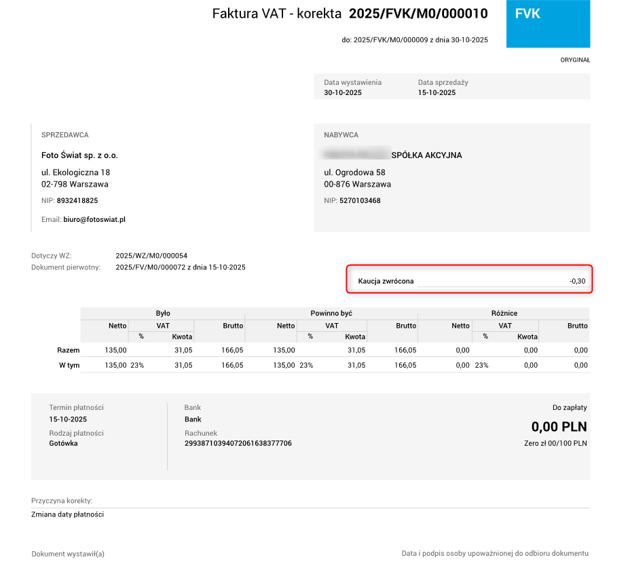Click the 0,00 PLN amount due
The width and height of the screenshot is (632, 564).
coord(559,427)
